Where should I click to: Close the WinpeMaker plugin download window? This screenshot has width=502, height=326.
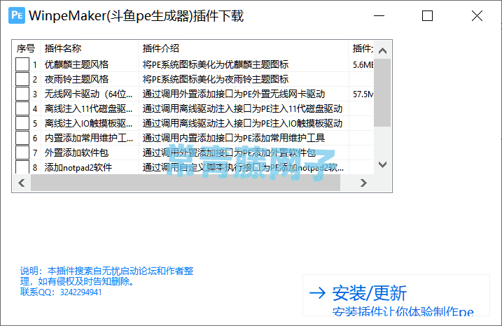pos(477,15)
